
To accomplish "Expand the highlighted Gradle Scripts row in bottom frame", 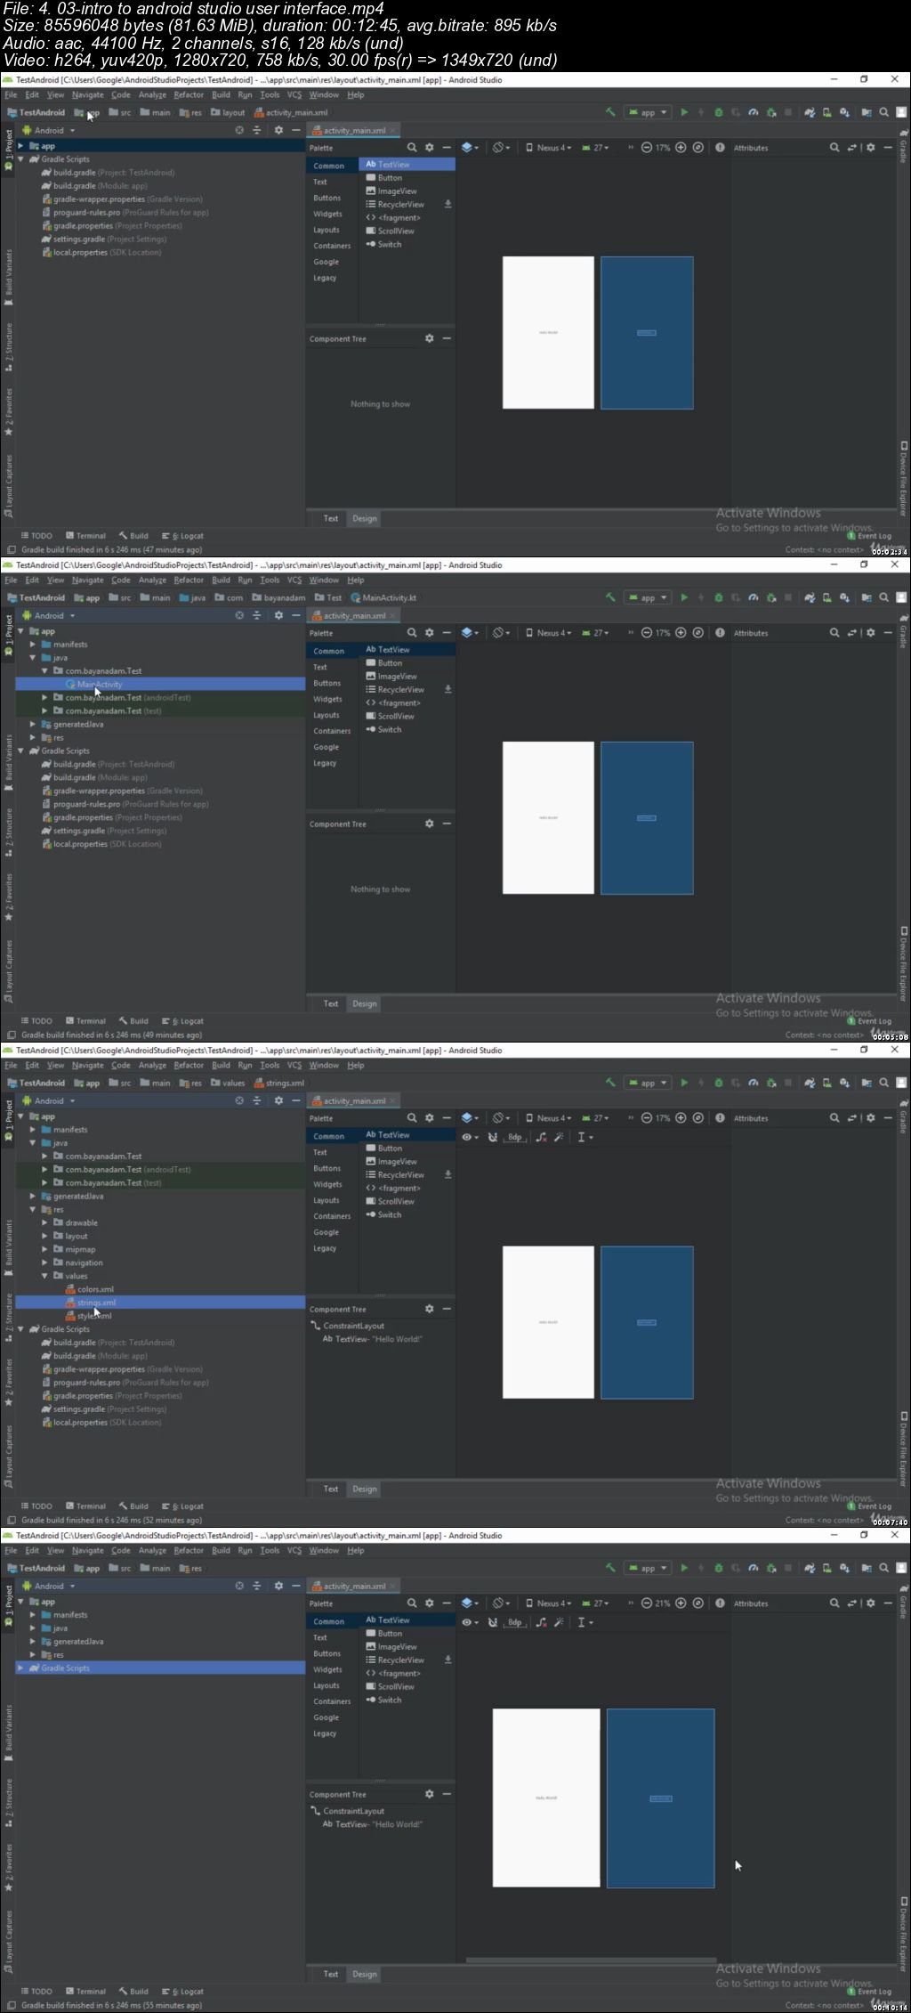I will pos(21,1668).
